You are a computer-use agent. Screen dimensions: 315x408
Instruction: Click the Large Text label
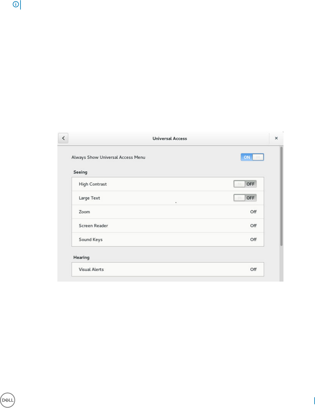click(x=89, y=198)
